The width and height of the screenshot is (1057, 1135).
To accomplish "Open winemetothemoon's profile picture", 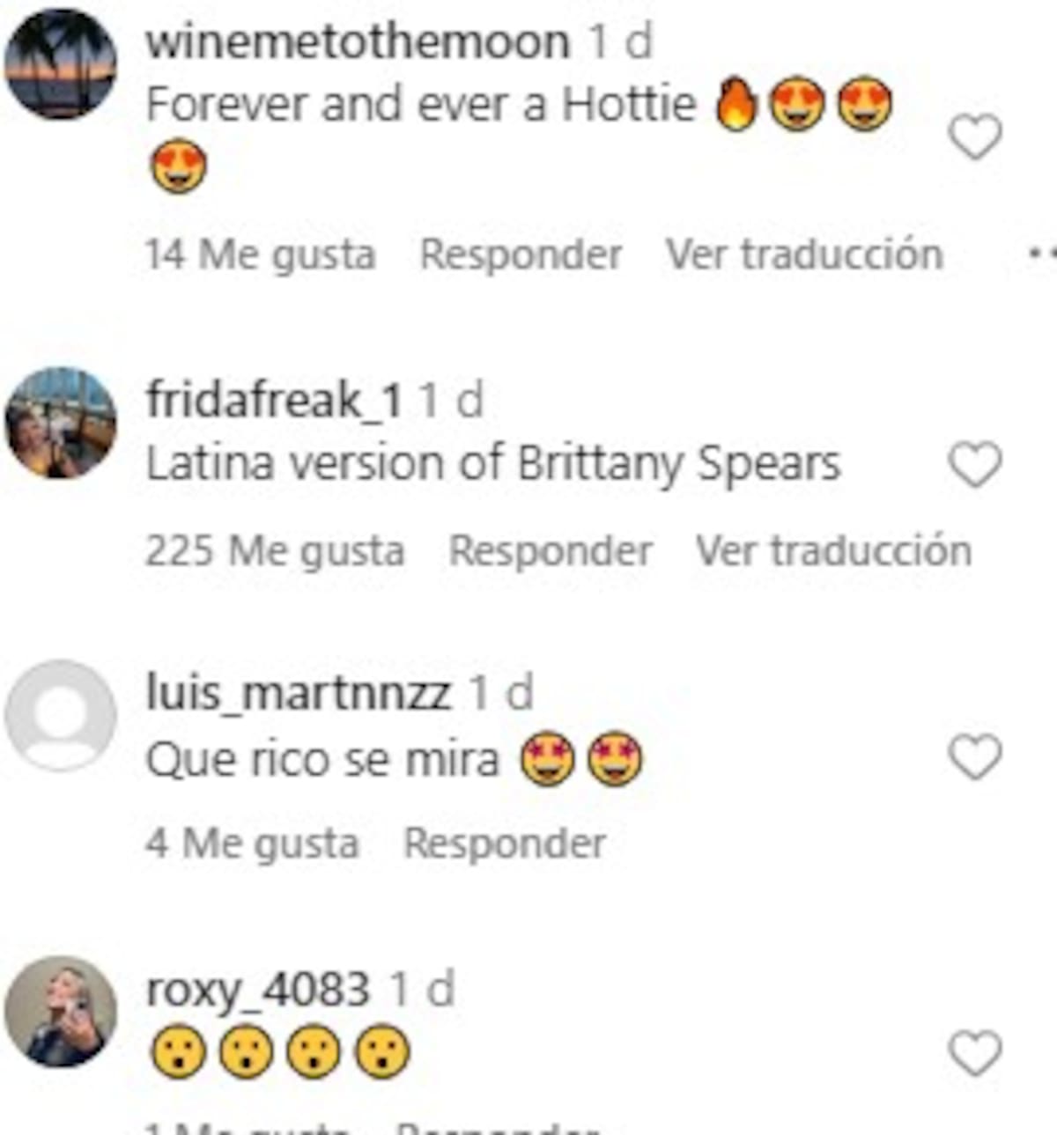I will tap(60, 63).
